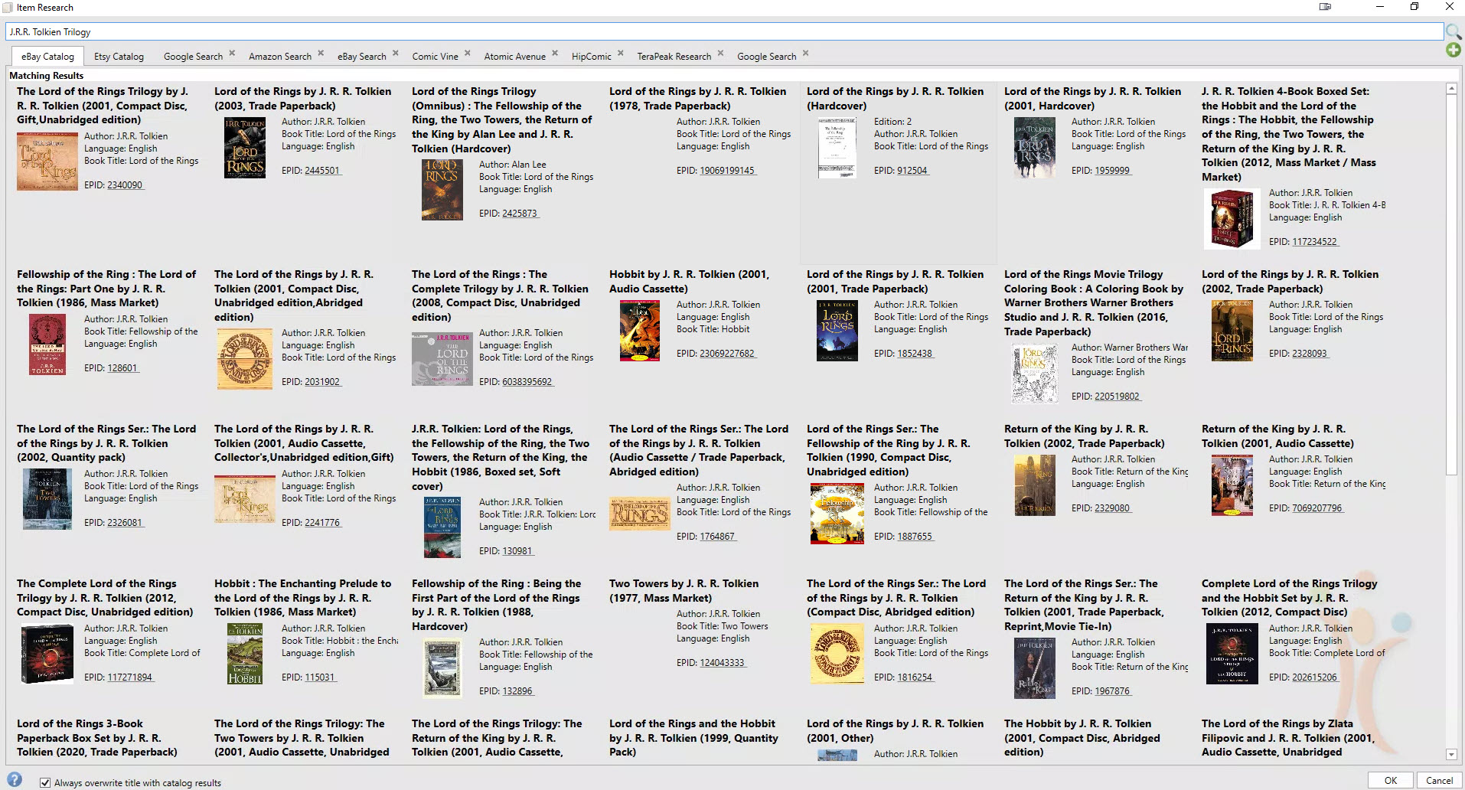Image resolution: width=1465 pixels, height=790 pixels.
Task: Open the Comic Vine tab
Action: coord(435,57)
